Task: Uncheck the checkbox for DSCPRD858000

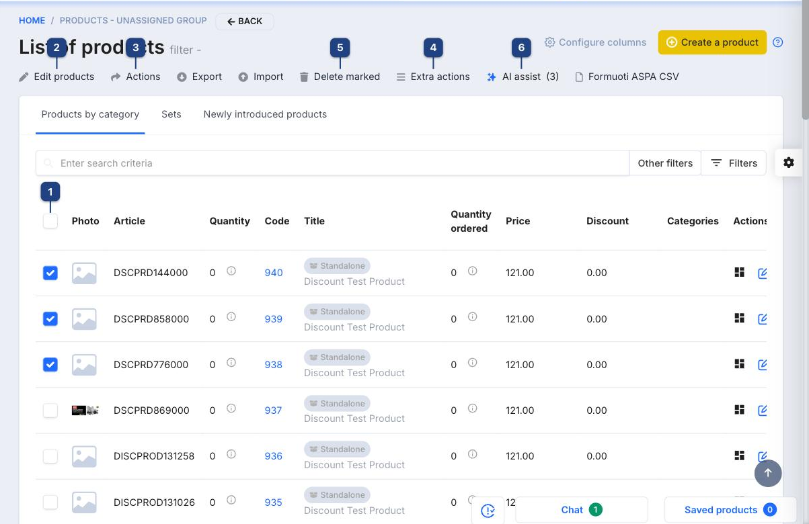Action: [50, 318]
